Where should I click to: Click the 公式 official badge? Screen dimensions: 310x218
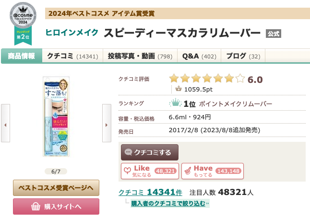pyautogui.click(x=273, y=33)
